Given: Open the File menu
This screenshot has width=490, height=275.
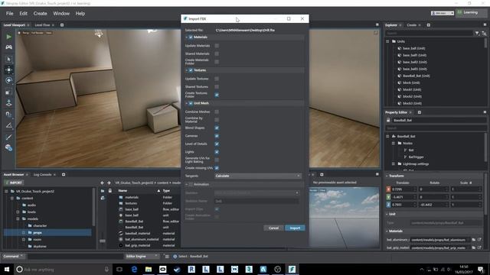Looking at the screenshot, I should 10,14.
